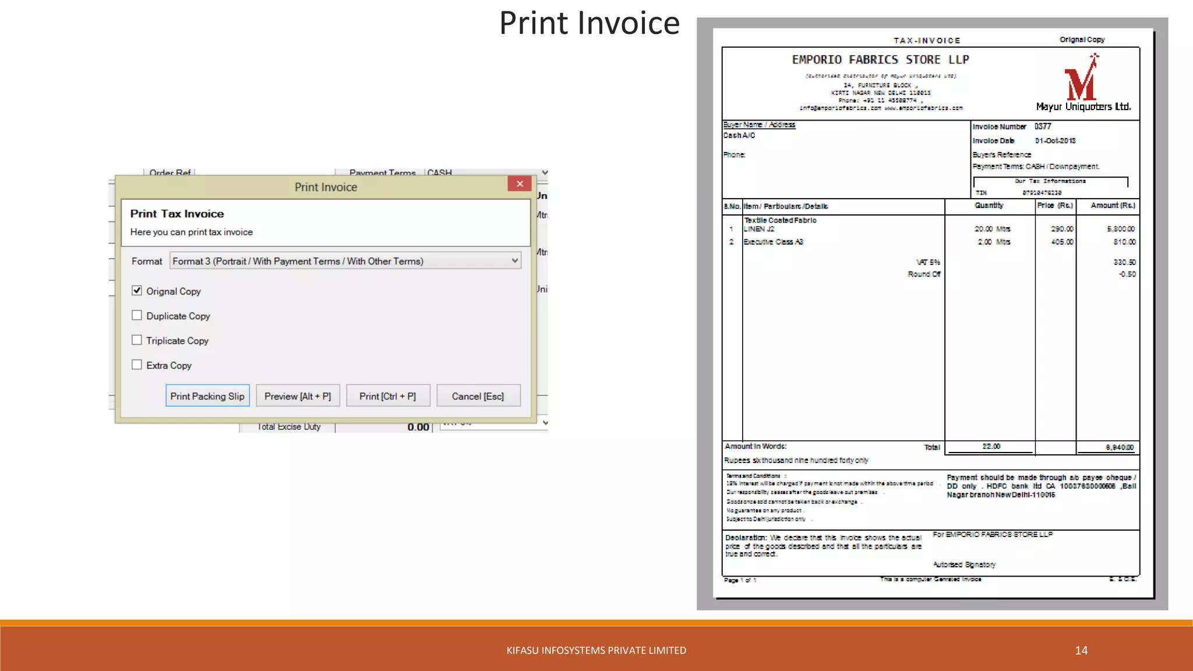Click Cancel [Esc] button

pyautogui.click(x=478, y=395)
